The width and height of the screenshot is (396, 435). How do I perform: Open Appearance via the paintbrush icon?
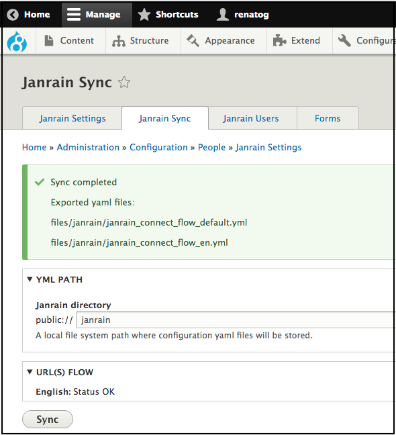(x=193, y=40)
